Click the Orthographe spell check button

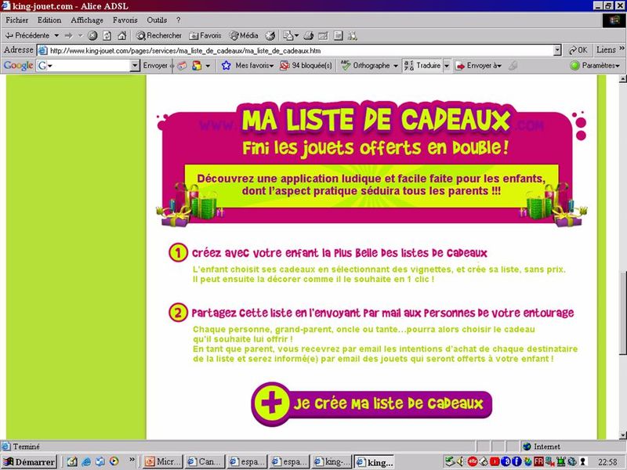[366, 66]
